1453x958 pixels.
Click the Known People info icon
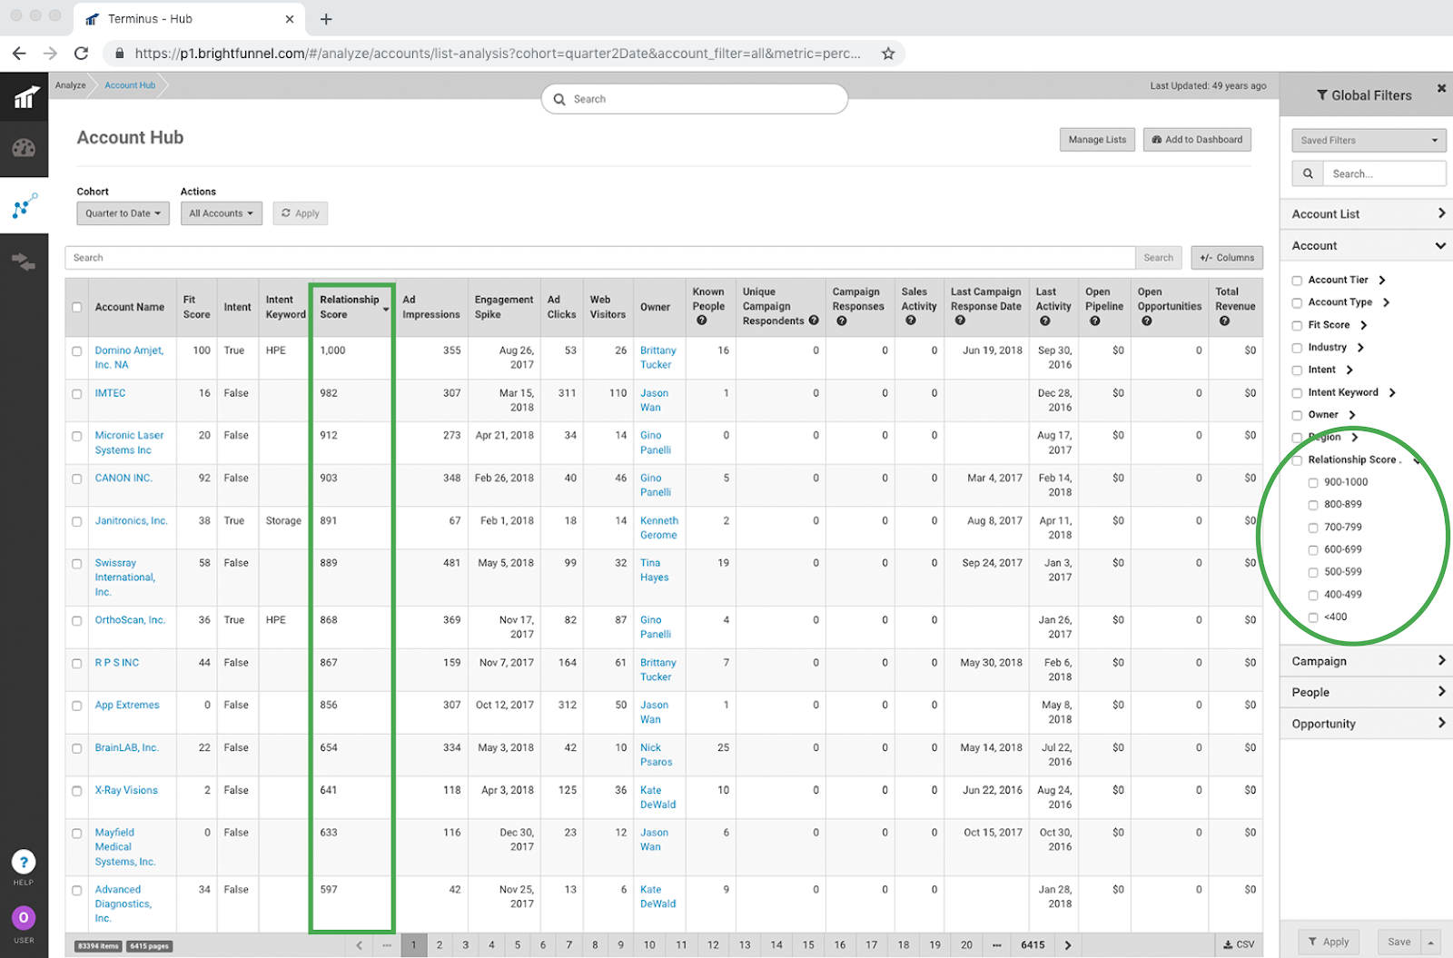(x=701, y=321)
